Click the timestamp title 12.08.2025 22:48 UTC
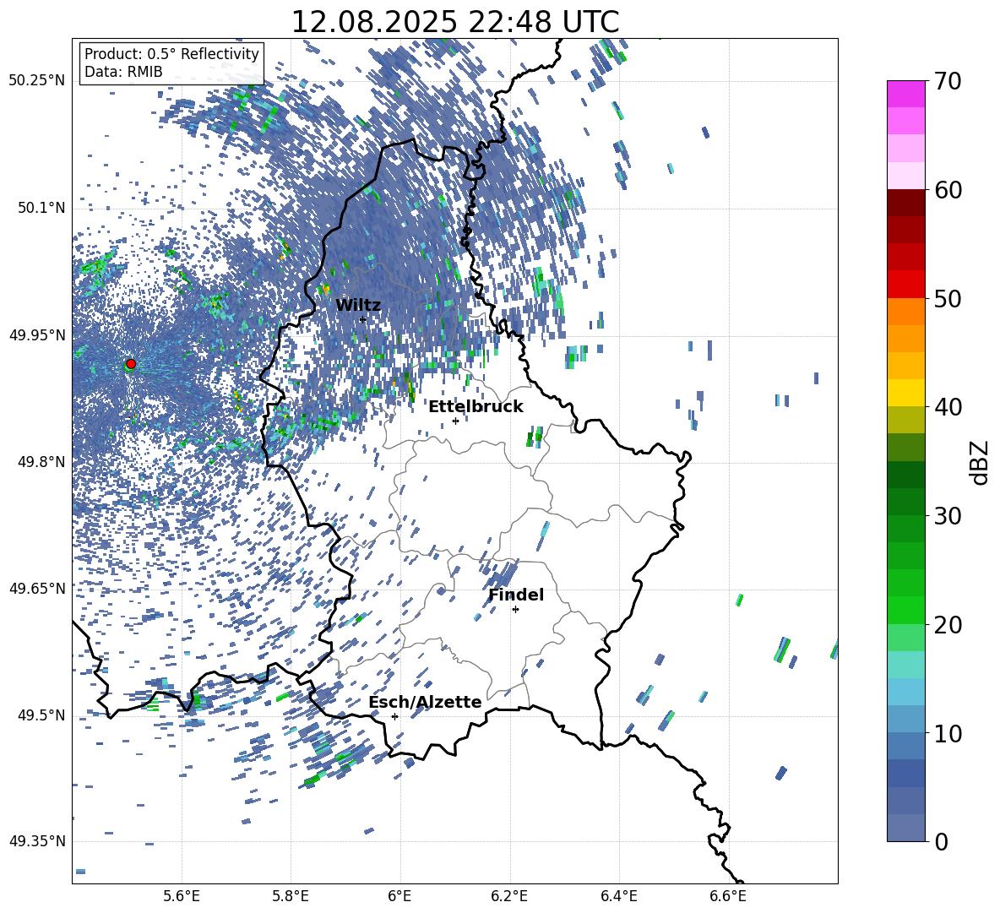Viewport: 1000px width, 913px height. pos(454,22)
